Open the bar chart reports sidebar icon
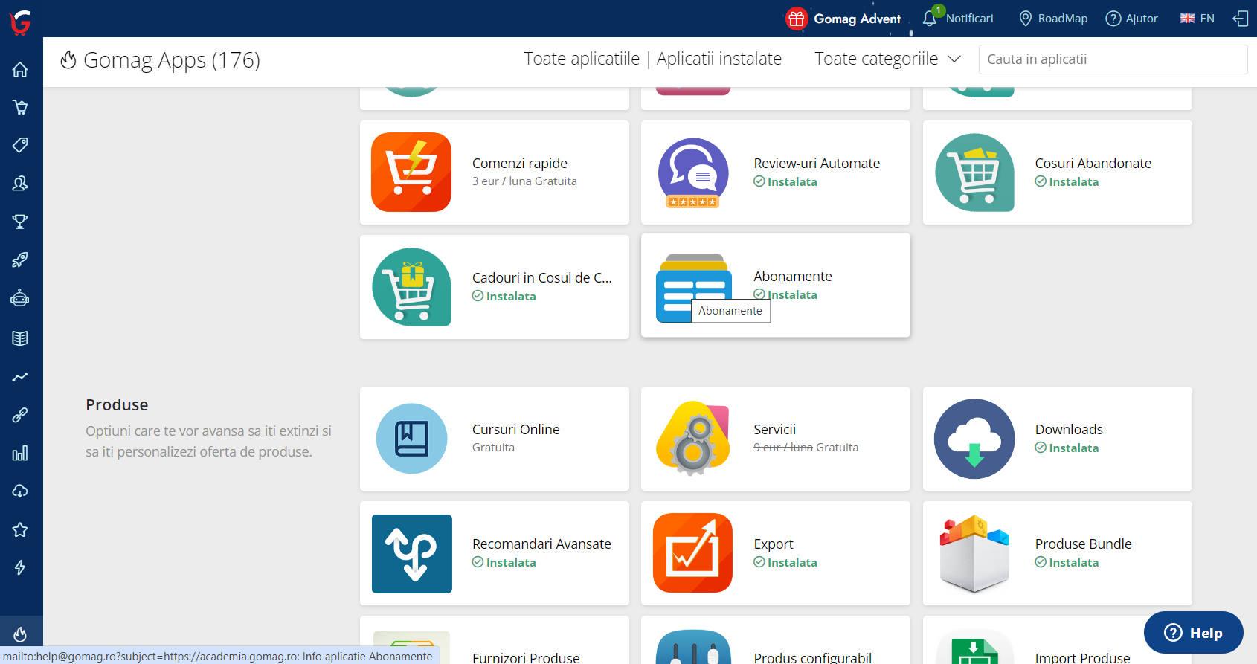 click(20, 453)
